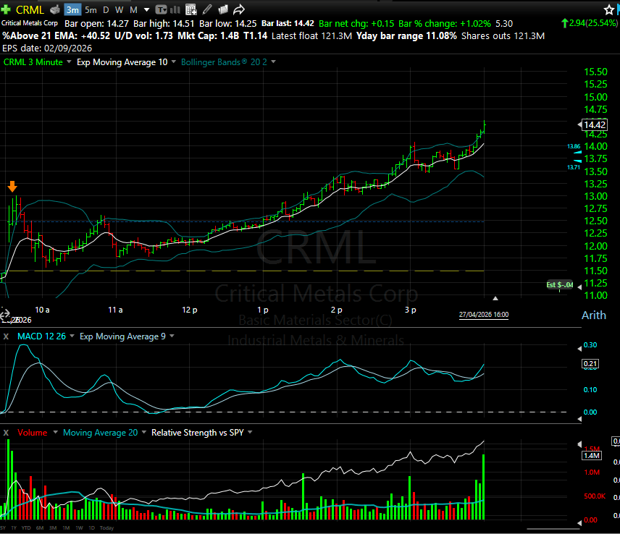
Task: Select the pencil drawing tool
Action: click(x=207, y=9)
